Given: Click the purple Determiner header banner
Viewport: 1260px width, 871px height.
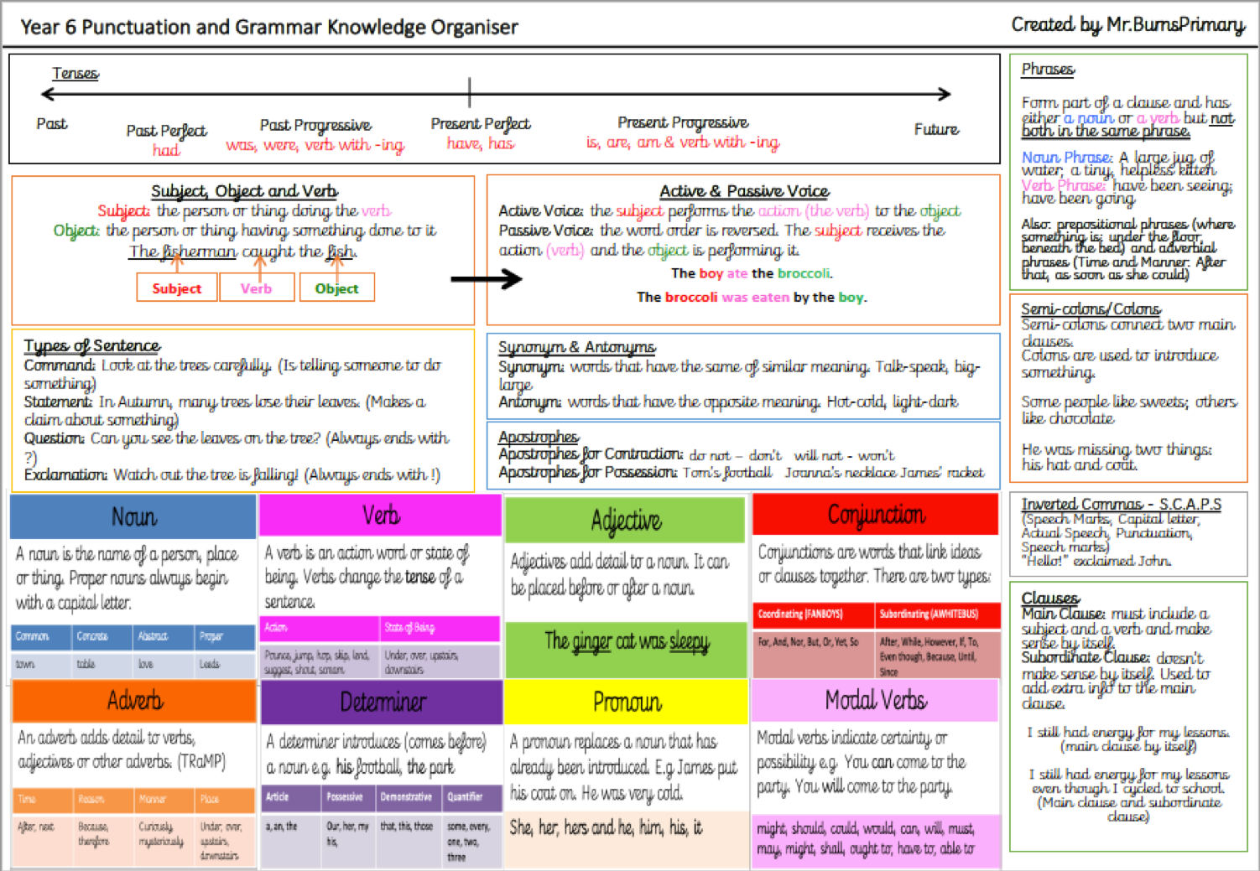Looking at the screenshot, I should point(383,702).
